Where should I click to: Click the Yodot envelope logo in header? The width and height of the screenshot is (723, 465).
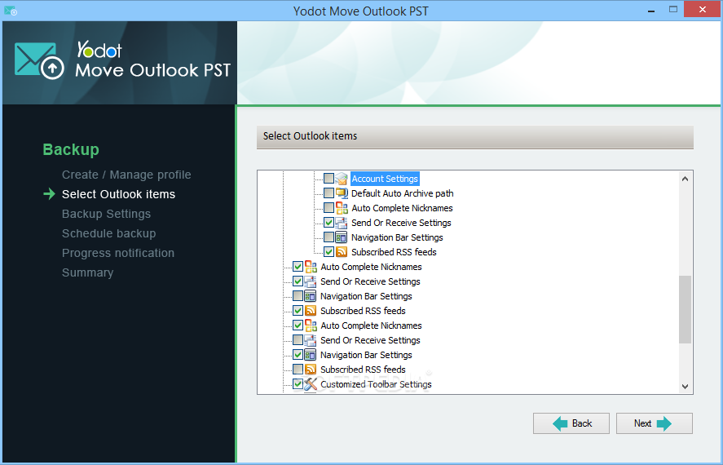[x=39, y=60]
